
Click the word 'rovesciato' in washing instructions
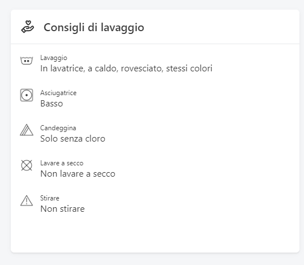tap(142, 69)
